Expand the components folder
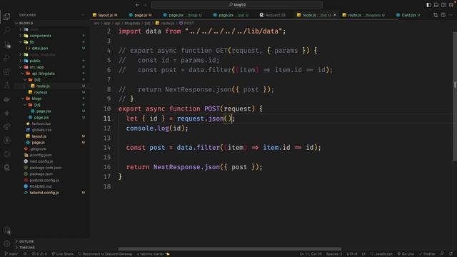 (52, 36)
